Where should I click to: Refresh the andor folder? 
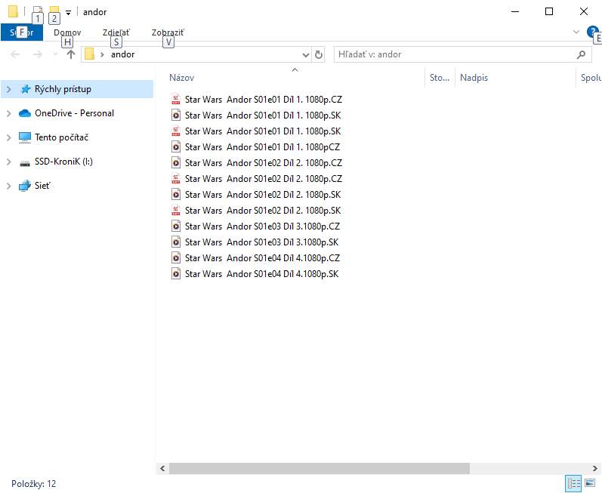coord(318,55)
